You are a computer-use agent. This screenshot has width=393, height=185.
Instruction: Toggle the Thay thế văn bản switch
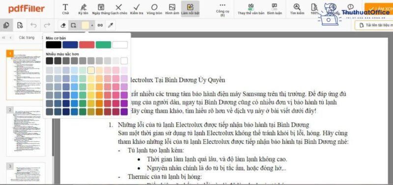point(251,9)
